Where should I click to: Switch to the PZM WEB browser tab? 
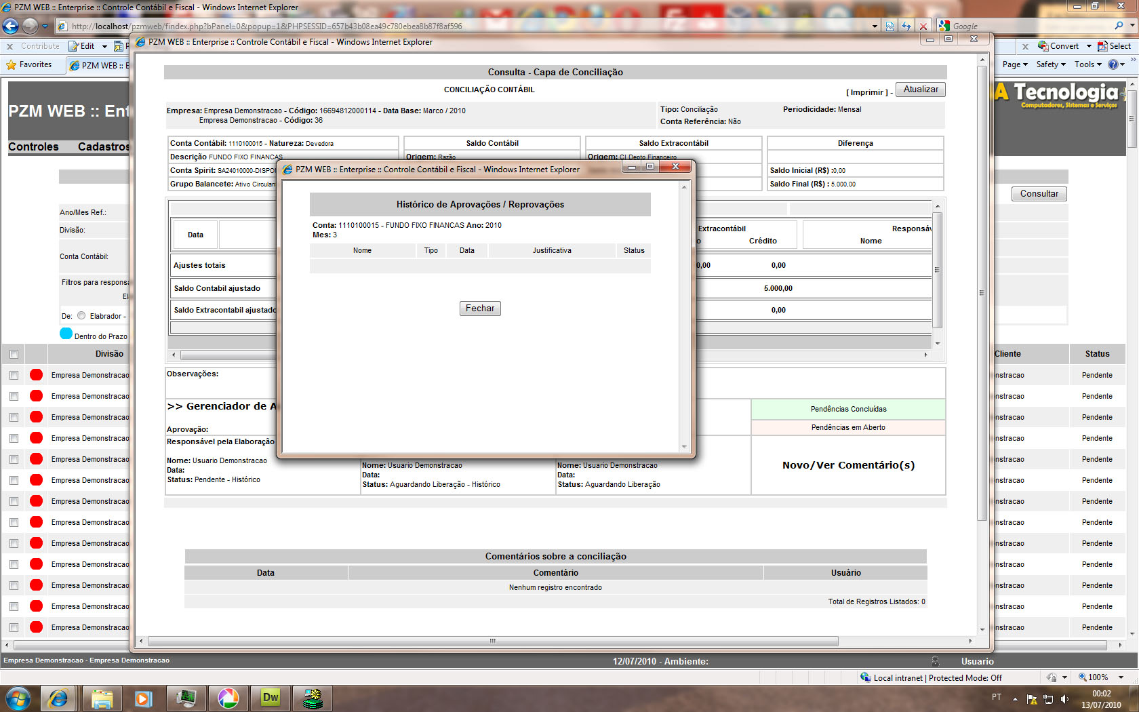click(x=98, y=65)
